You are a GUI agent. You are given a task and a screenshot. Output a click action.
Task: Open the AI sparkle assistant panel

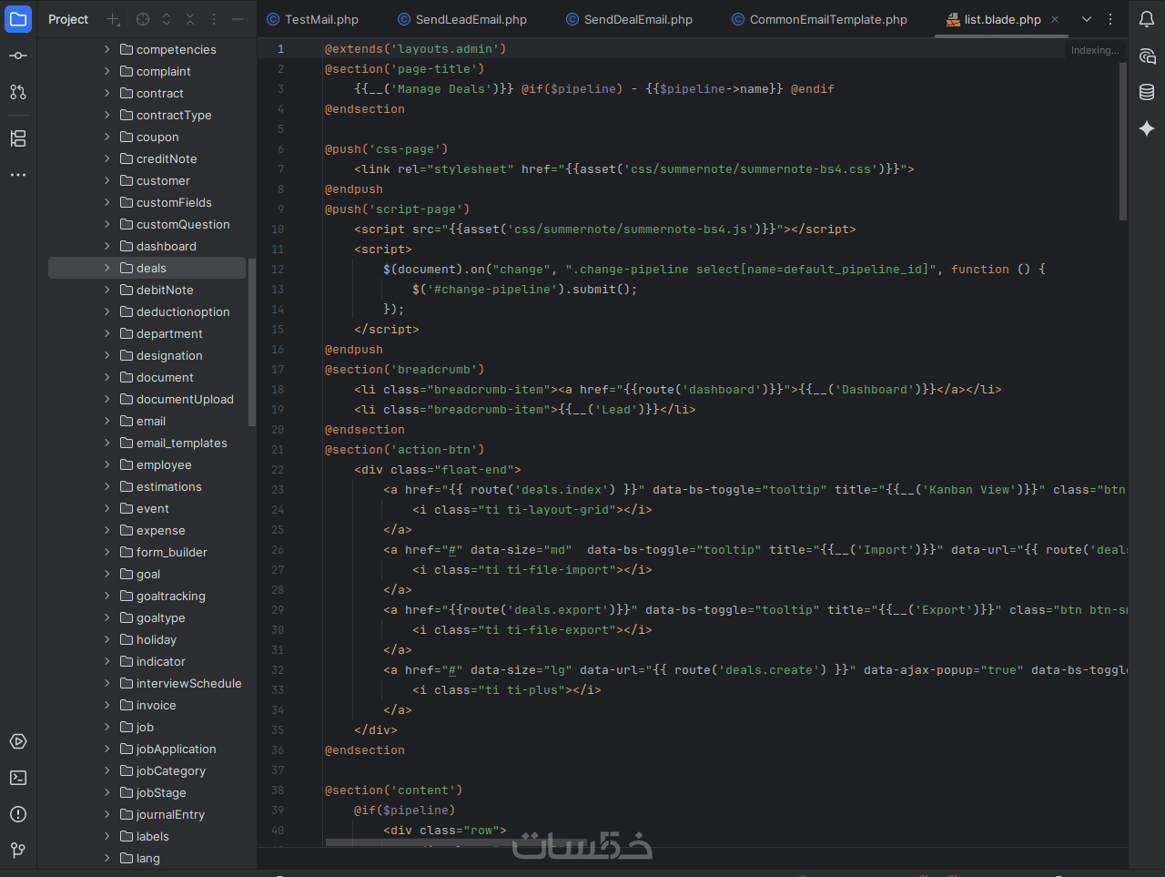point(1147,128)
